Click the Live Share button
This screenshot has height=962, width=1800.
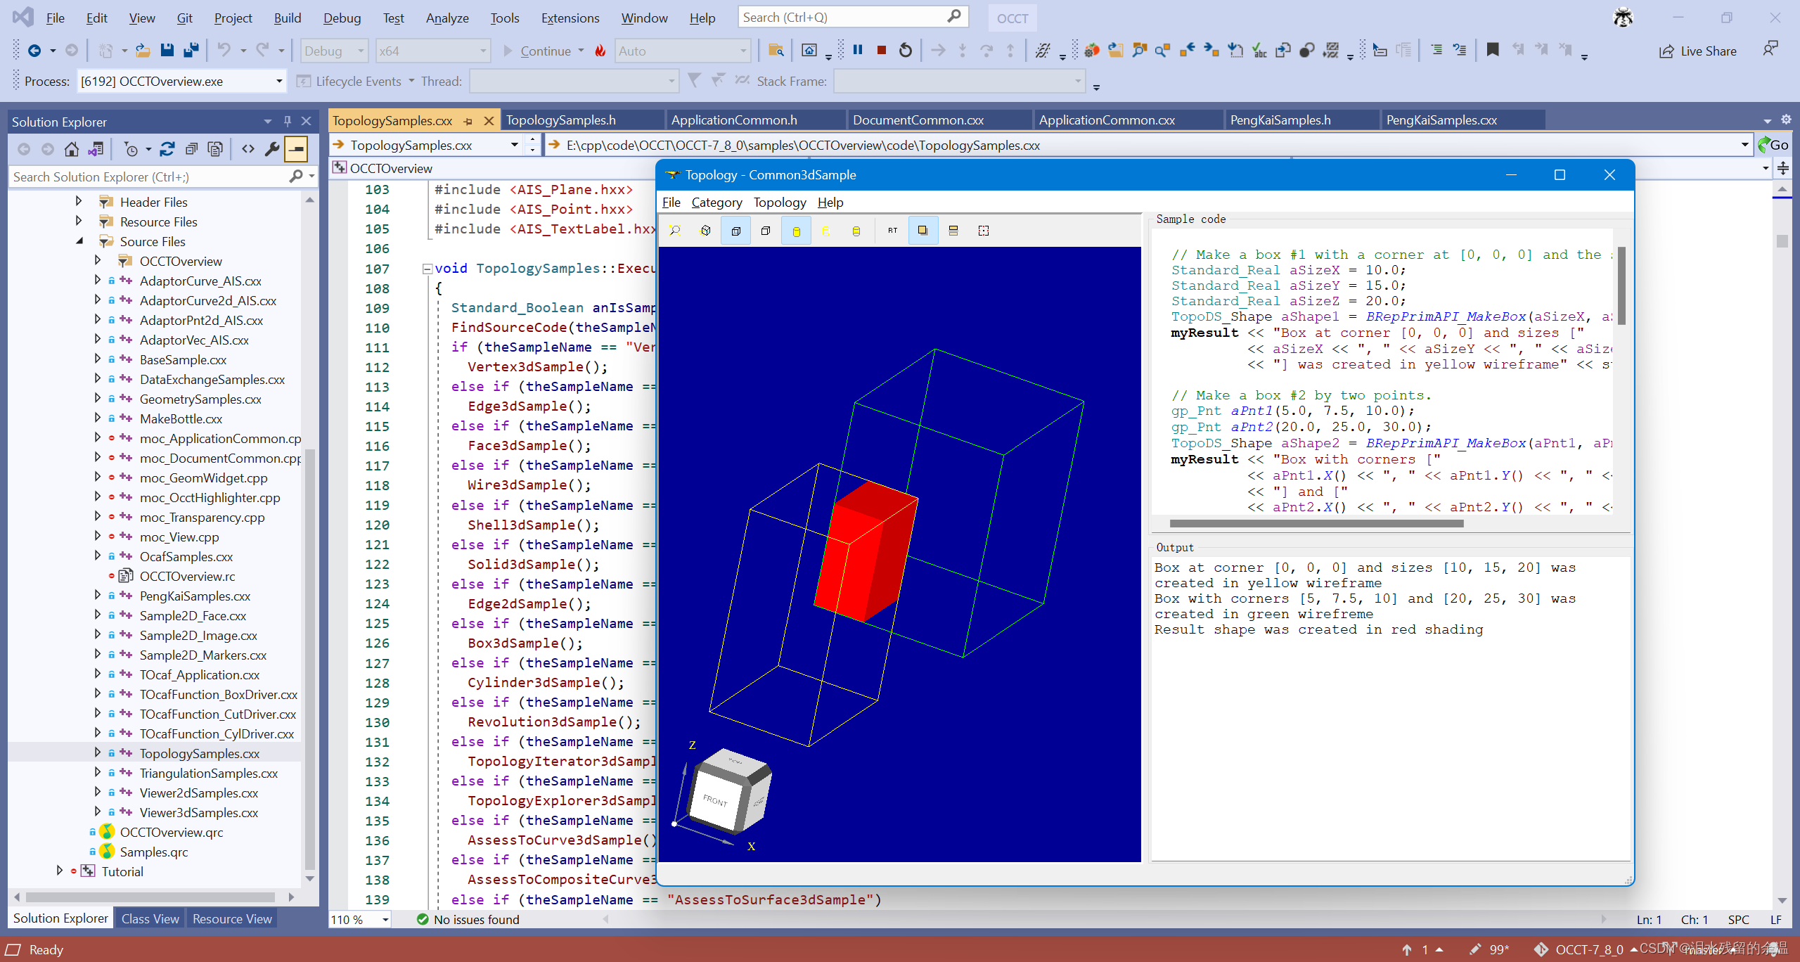(x=1697, y=51)
